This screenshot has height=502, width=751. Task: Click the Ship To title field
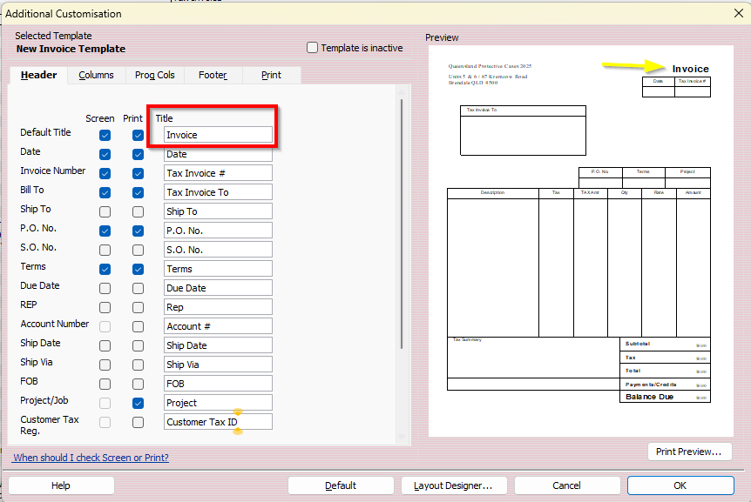218,211
